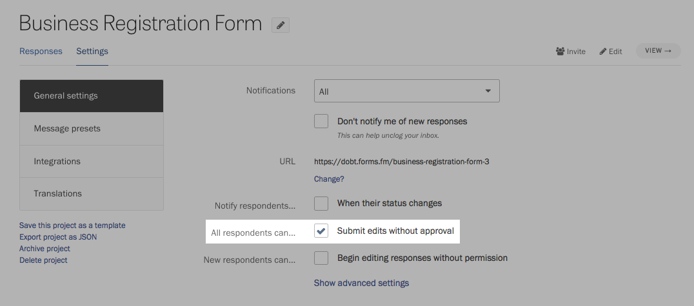Enable When their status changes checkbox
This screenshot has height=306, width=694.
[x=321, y=204]
